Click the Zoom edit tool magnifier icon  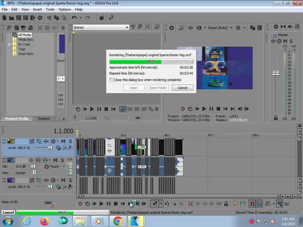click(x=181, y=204)
